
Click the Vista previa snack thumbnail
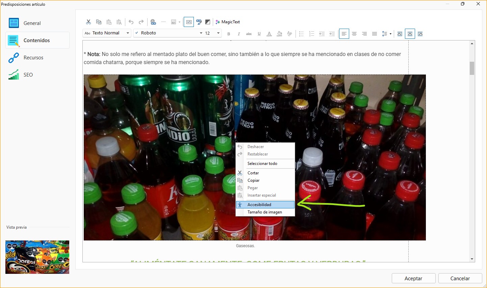[37, 257]
